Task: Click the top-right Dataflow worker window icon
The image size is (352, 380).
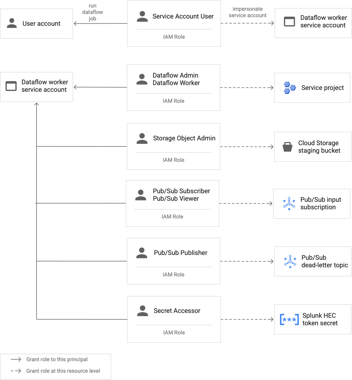Action: point(289,21)
